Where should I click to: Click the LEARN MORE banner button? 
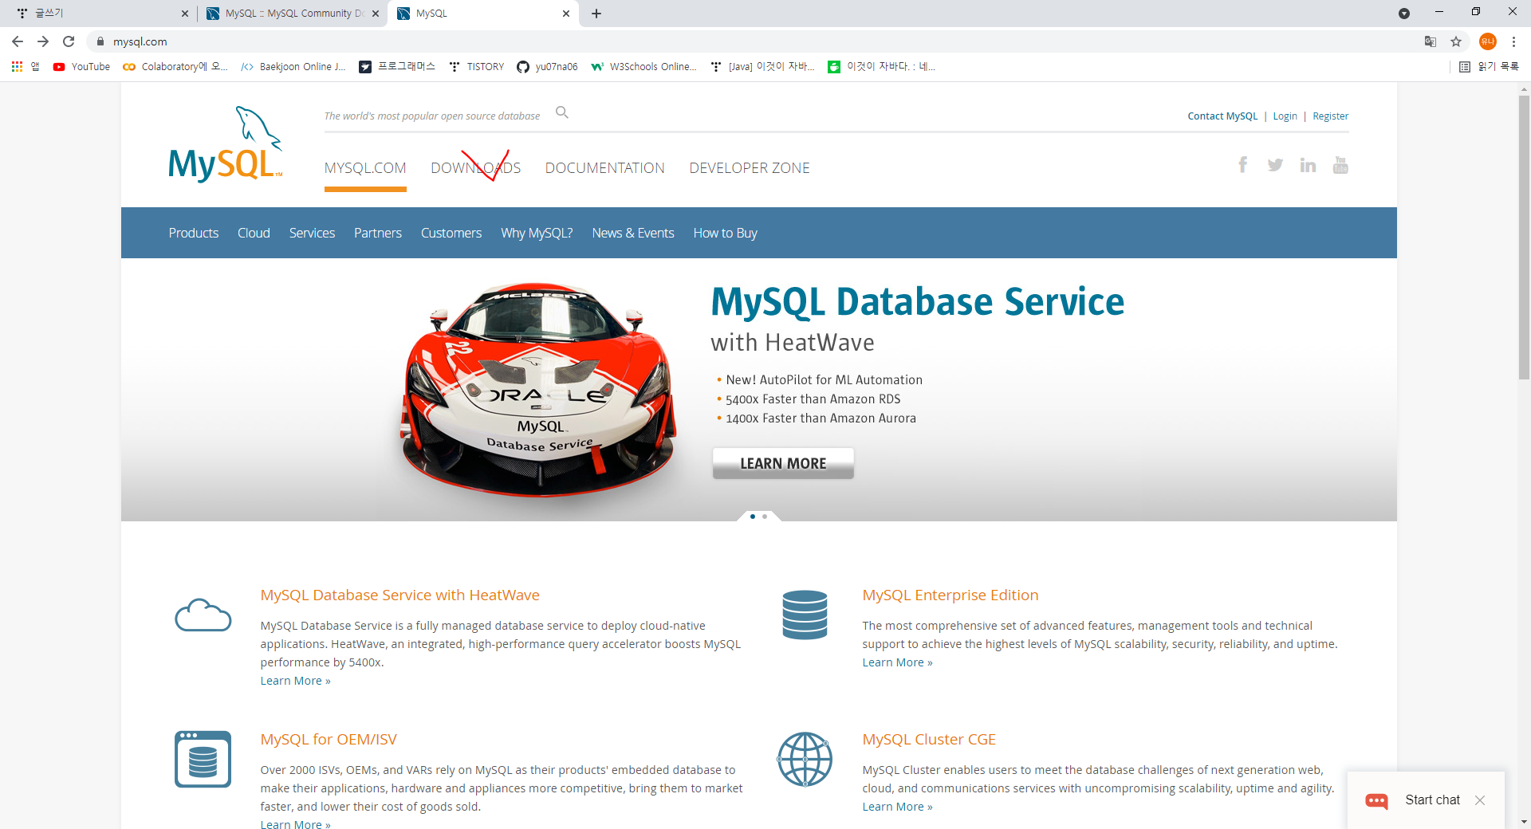point(783,463)
